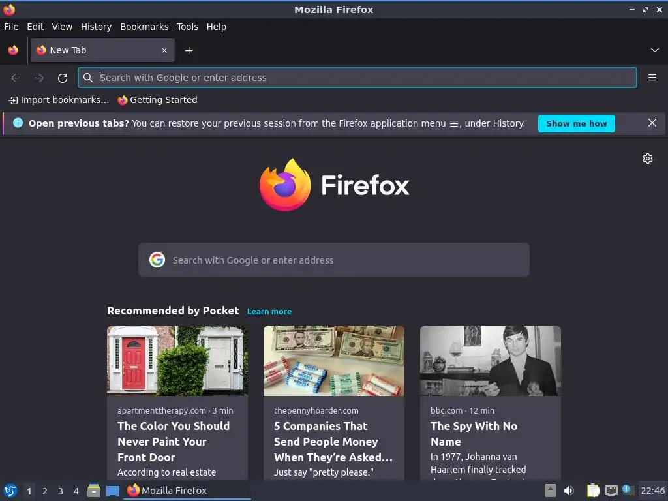
Task: Click thepennyhoarder.com source text
Action: click(x=316, y=411)
